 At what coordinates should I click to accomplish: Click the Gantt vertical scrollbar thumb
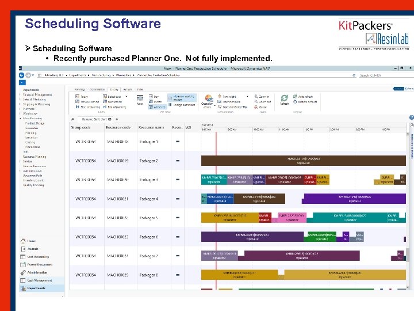pos(408,255)
